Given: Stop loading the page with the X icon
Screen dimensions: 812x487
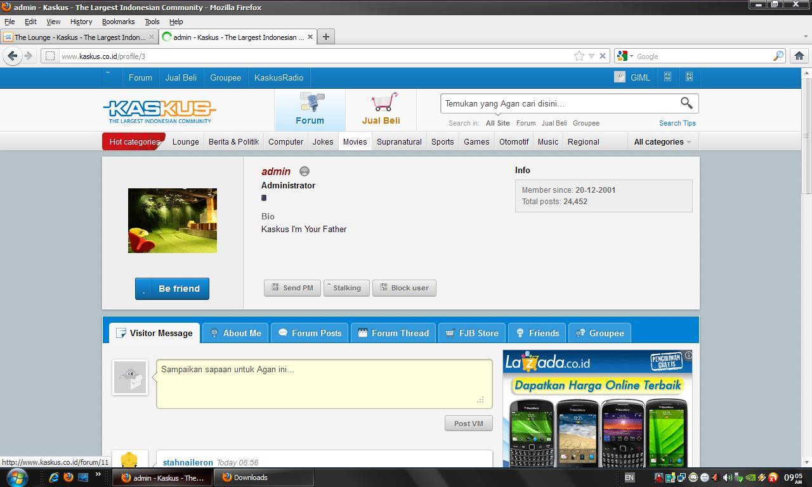Looking at the screenshot, I should coord(603,56).
